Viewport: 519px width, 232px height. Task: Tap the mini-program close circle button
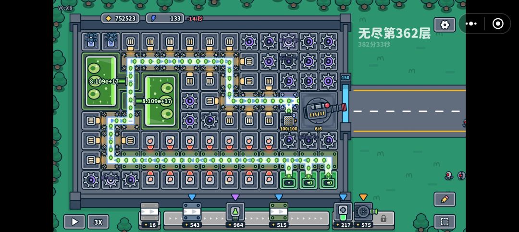click(x=497, y=24)
